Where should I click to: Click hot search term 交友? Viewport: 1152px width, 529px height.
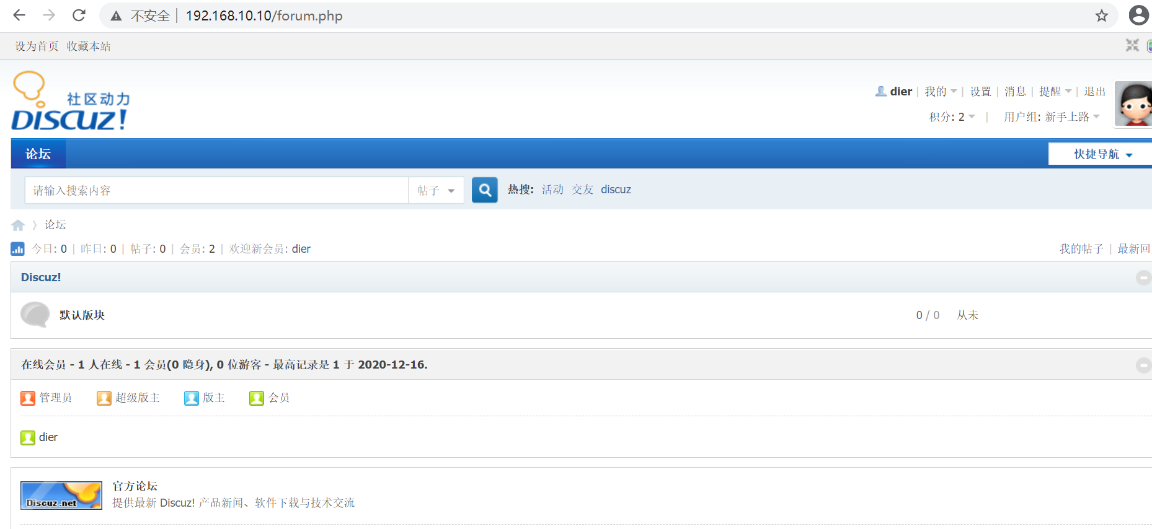(582, 190)
